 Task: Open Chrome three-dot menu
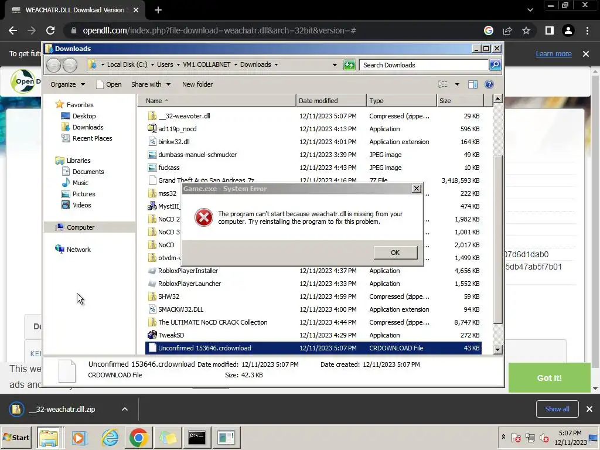[587, 30]
